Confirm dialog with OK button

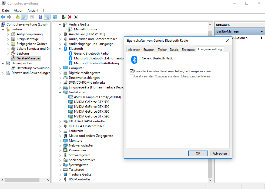point(198,153)
